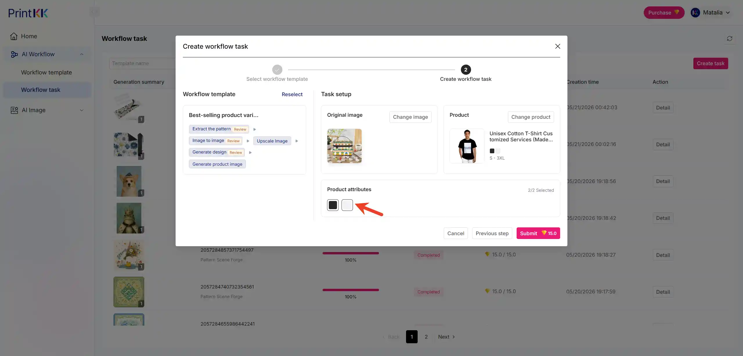Click the arrow after Generate design
Viewport: 743px width, 356px height.
[x=250, y=152]
